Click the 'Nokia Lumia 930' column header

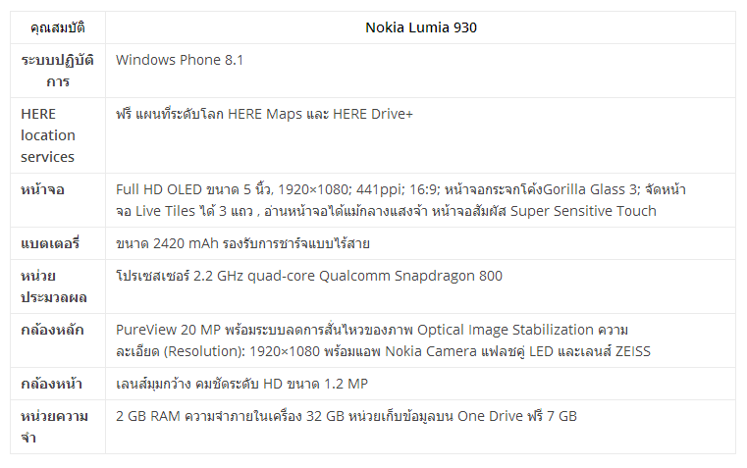(421, 27)
